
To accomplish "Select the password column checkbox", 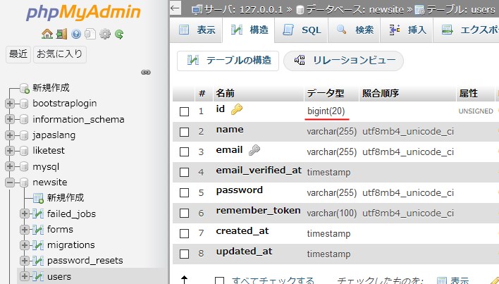I will click(185, 192).
